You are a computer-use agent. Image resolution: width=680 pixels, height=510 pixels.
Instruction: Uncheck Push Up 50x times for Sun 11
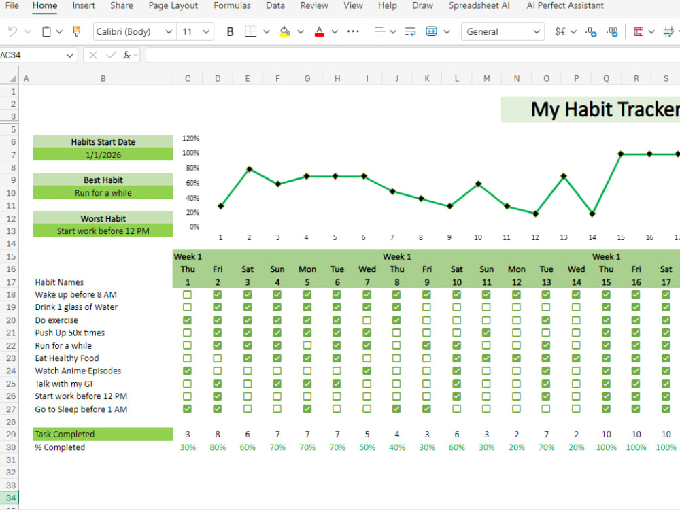[x=487, y=333]
